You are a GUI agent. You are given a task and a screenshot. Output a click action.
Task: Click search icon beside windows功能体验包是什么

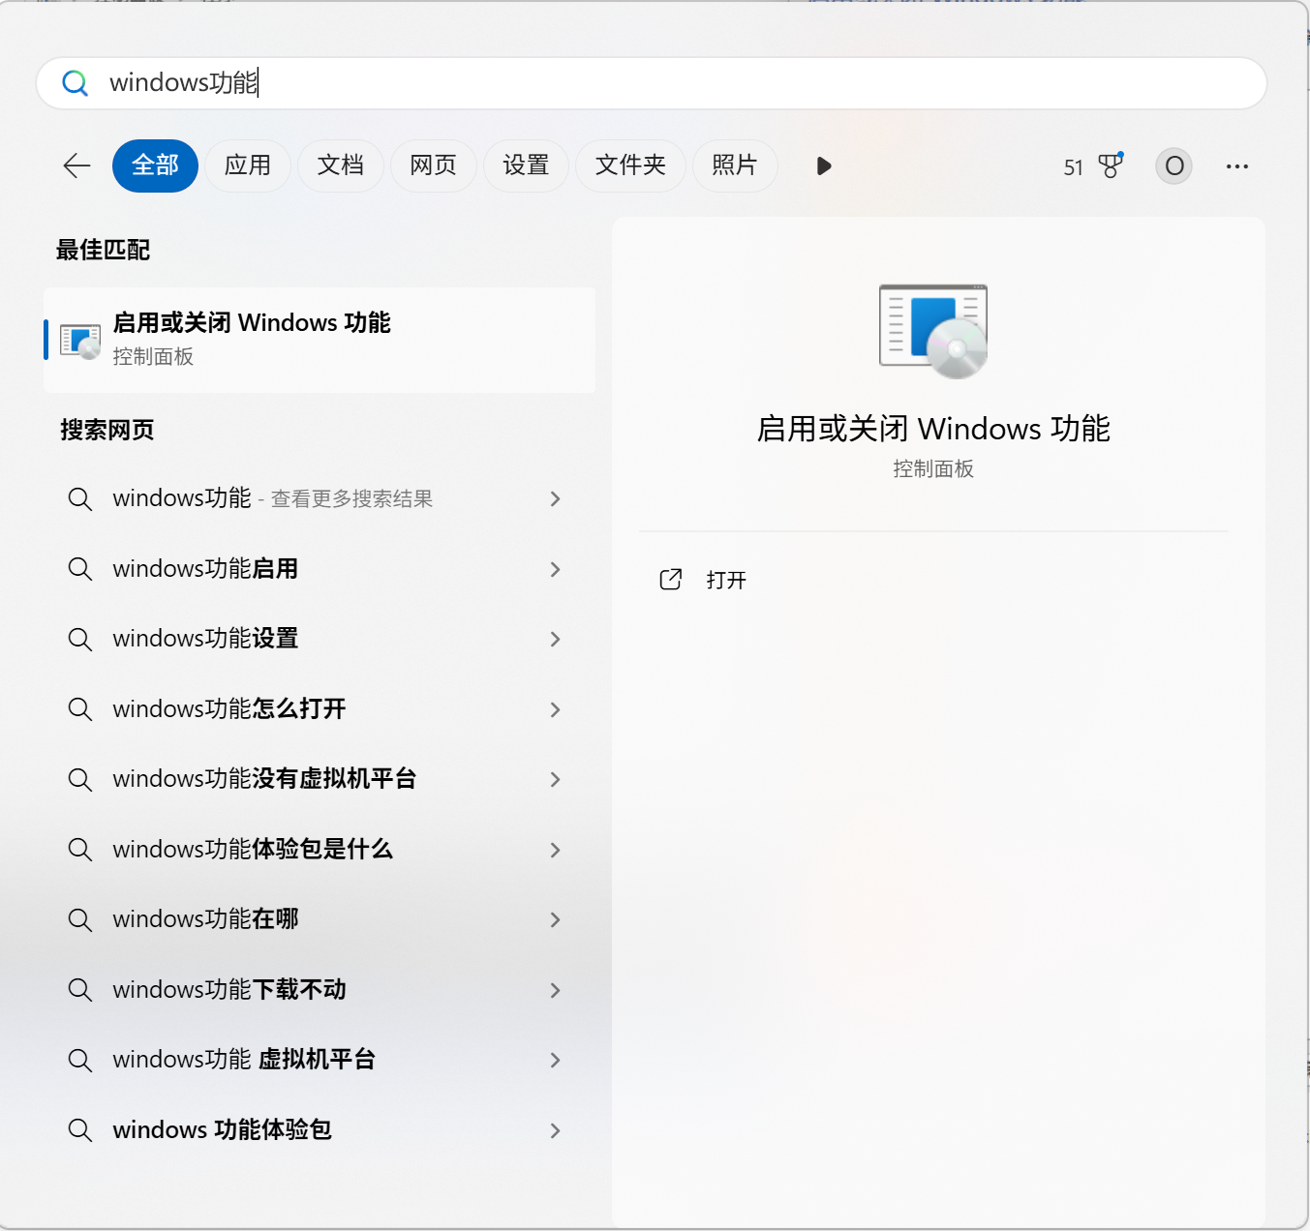80,850
